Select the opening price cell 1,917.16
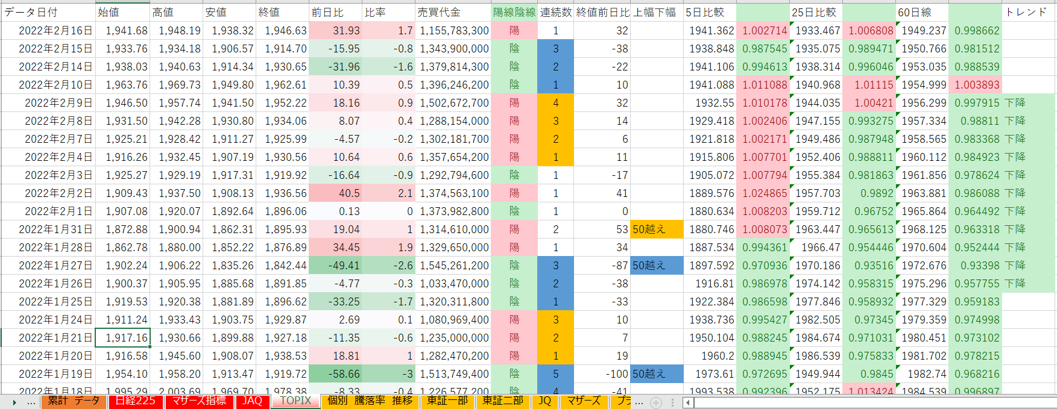 coord(123,338)
